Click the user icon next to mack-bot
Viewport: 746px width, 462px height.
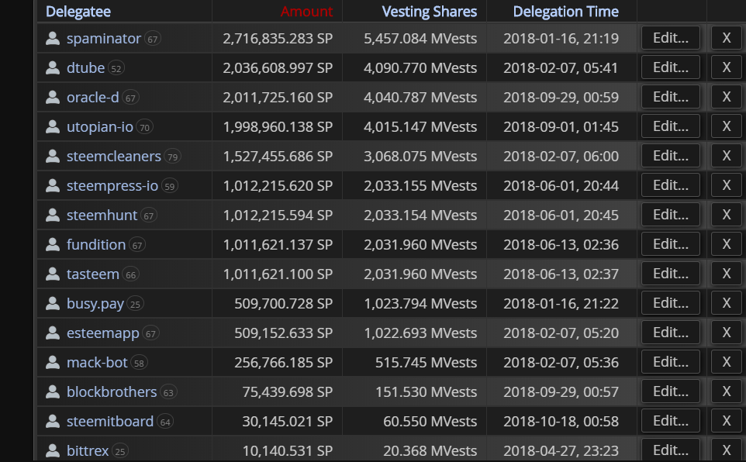coord(53,362)
